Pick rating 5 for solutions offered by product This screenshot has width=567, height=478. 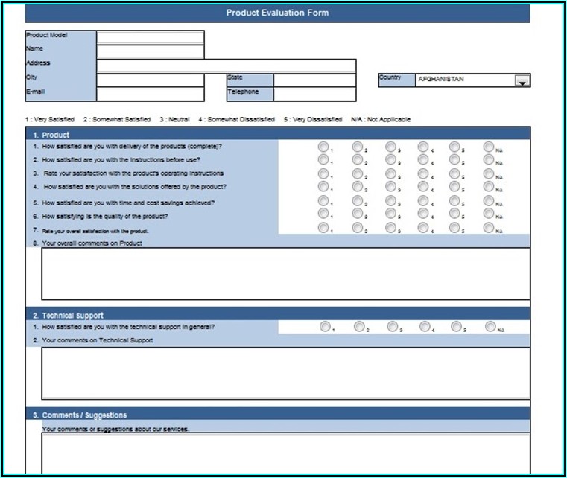coord(454,186)
